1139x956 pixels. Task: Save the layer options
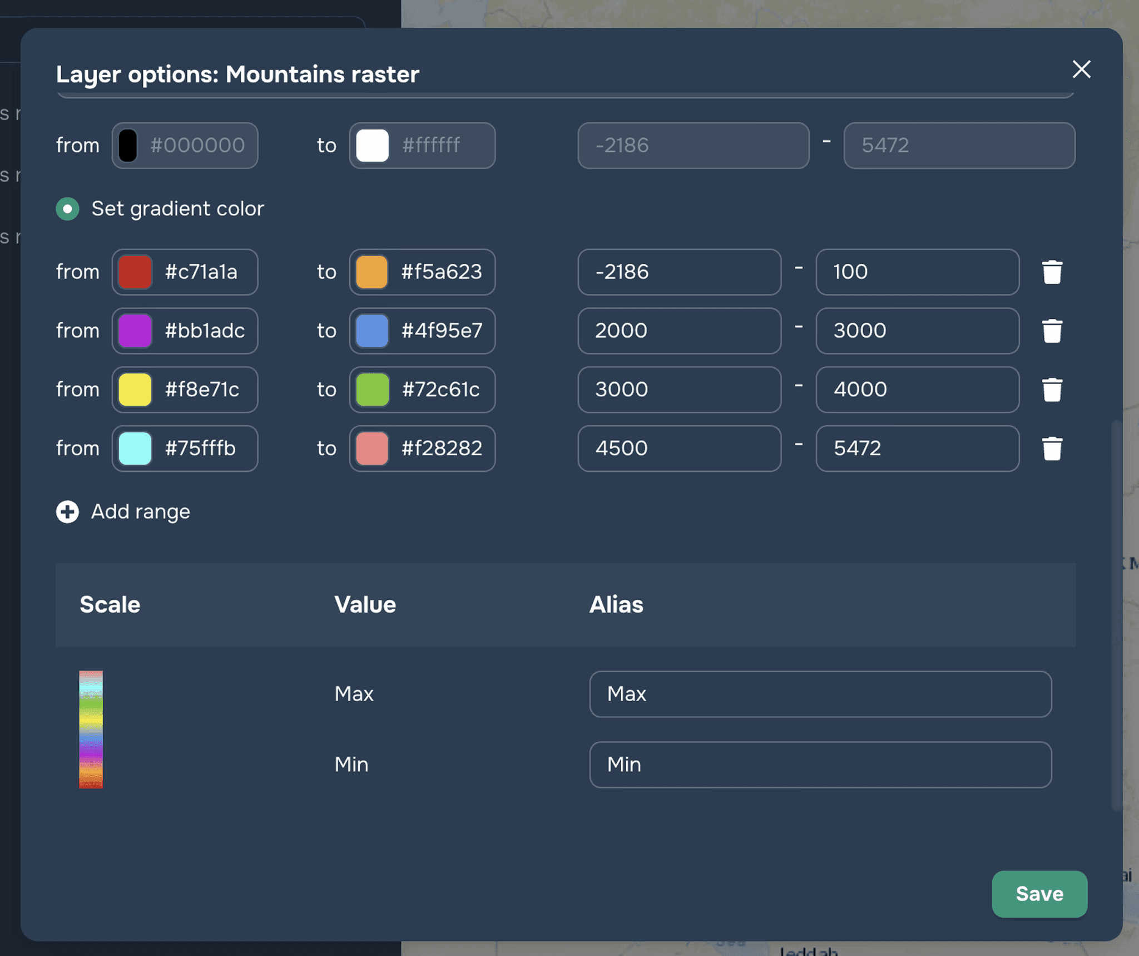1039,894
